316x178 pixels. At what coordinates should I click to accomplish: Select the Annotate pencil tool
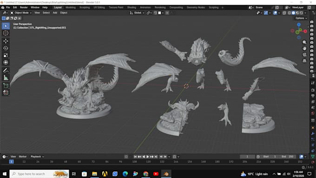(6, 70)
